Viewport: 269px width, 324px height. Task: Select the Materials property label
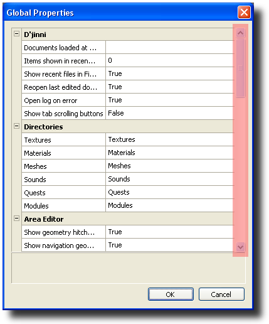(63, 153)
